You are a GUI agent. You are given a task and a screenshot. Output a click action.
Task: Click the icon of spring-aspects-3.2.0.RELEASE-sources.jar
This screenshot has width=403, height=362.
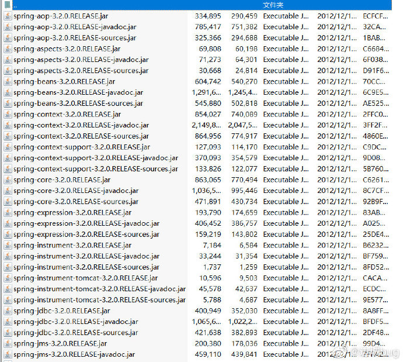(x=8, y=71)
